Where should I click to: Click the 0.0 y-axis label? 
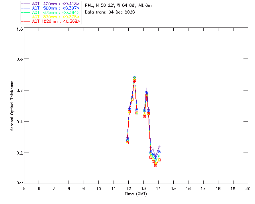tap(20, 183)
